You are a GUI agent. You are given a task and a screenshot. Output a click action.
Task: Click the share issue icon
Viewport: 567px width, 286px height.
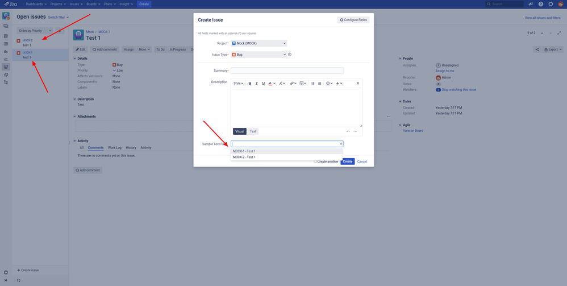pyautogui.click(x=537, y=49)
